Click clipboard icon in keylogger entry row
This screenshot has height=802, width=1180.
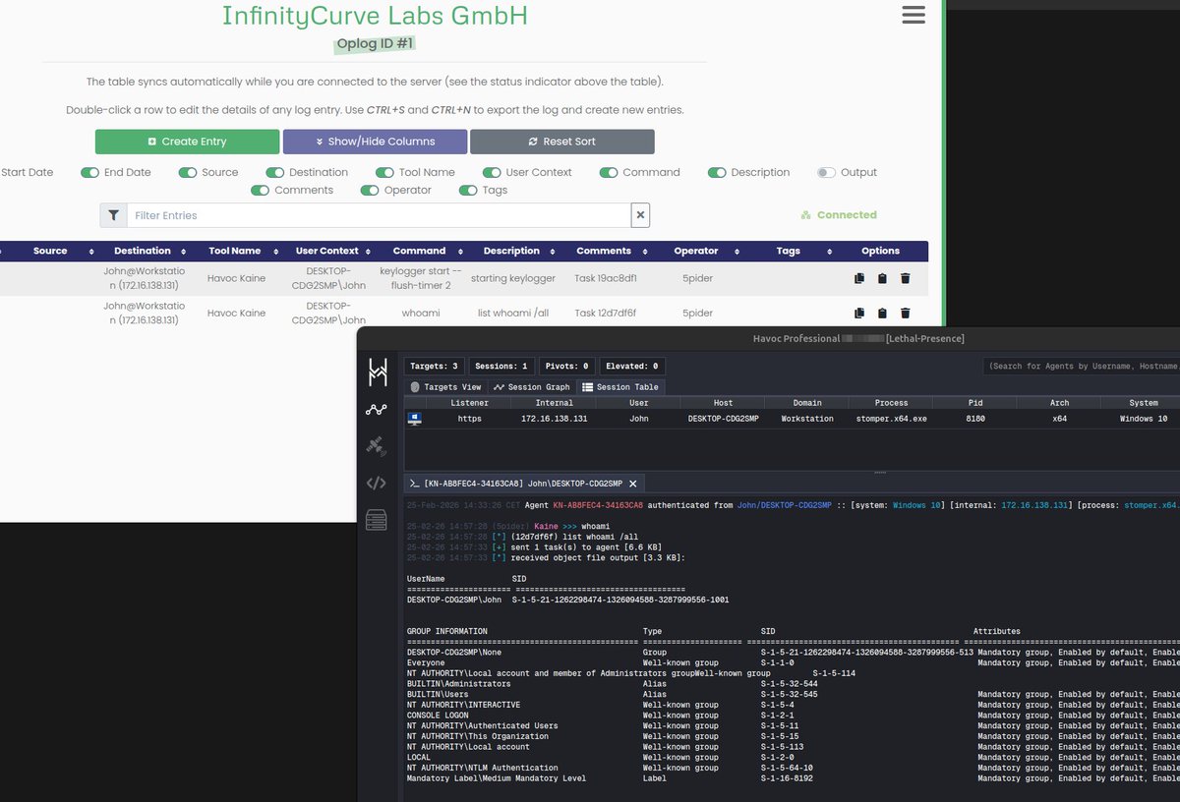click(882, 278)
